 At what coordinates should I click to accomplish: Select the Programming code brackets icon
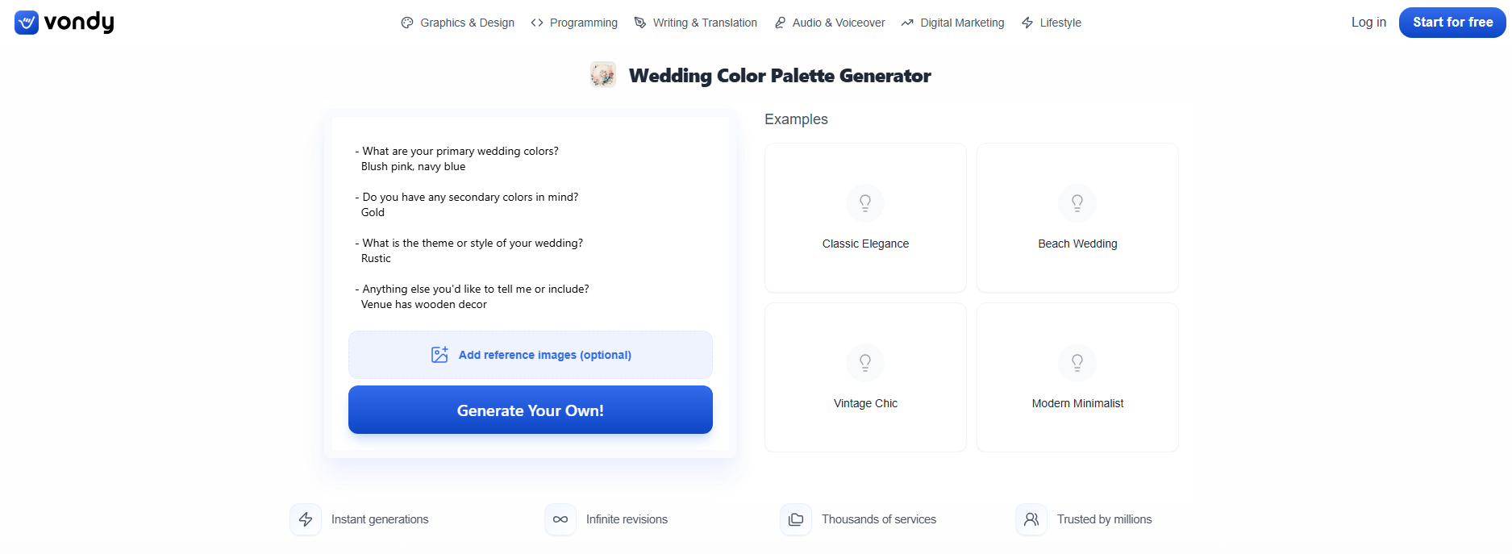537,23
